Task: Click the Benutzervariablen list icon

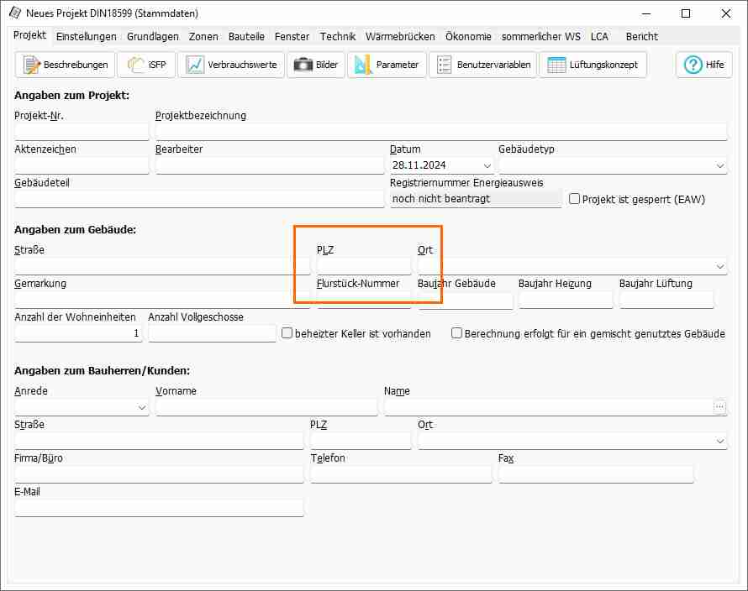Action: (445, 65)
